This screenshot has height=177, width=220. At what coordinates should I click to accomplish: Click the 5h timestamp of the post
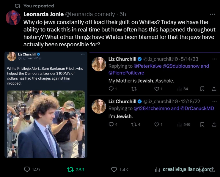[x=122, y=14]
